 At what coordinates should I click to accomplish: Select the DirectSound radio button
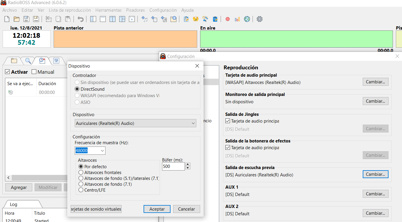(77, 89)
